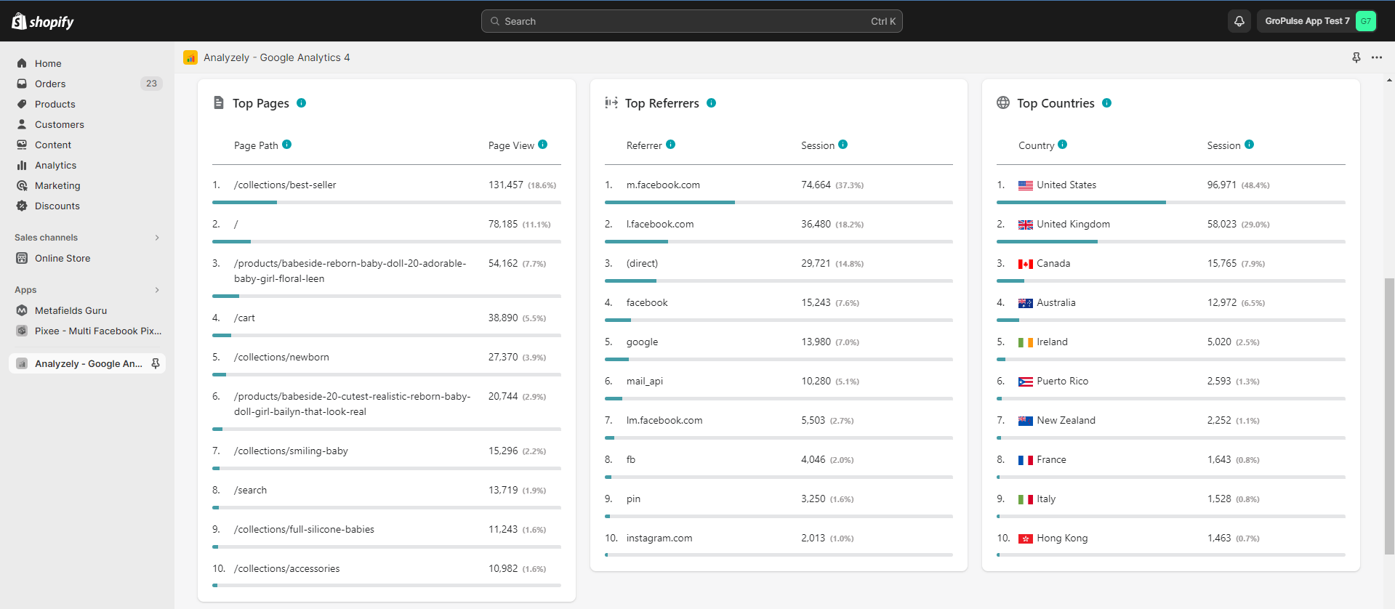
Task: Click Top Countries globe icon
Action: coord(1003,102)
